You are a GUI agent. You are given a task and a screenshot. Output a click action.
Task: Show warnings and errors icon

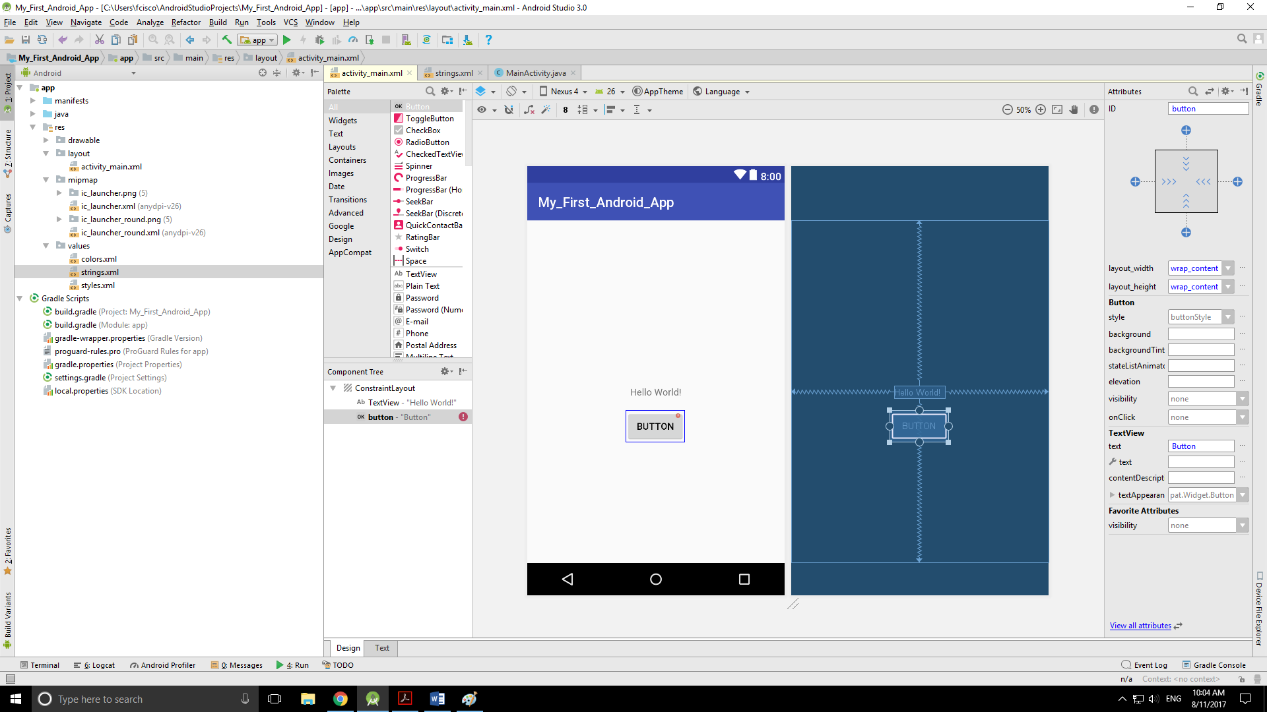tap(1094, 110)
